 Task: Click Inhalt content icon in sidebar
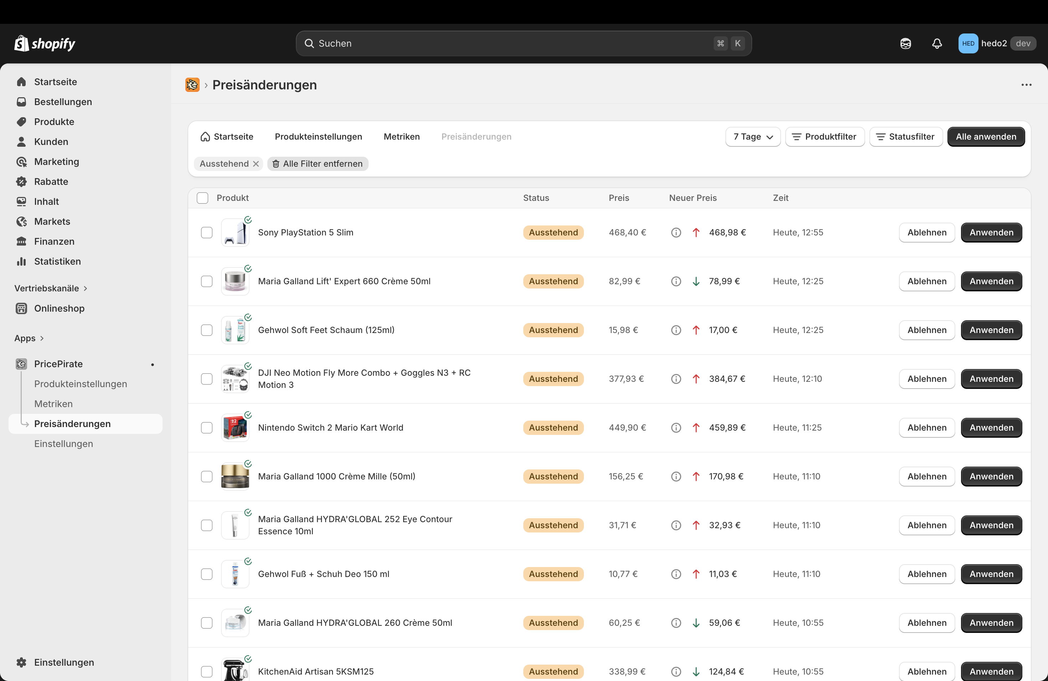pos(21,202)
